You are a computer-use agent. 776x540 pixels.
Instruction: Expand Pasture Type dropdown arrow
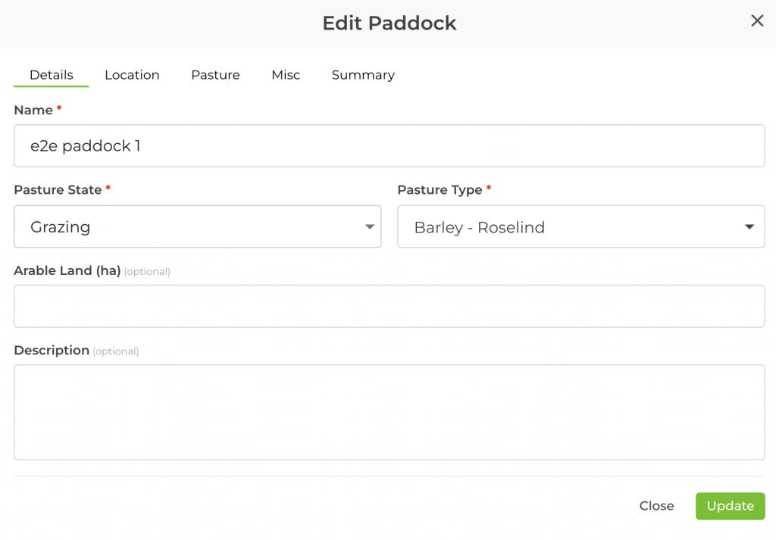749,226
